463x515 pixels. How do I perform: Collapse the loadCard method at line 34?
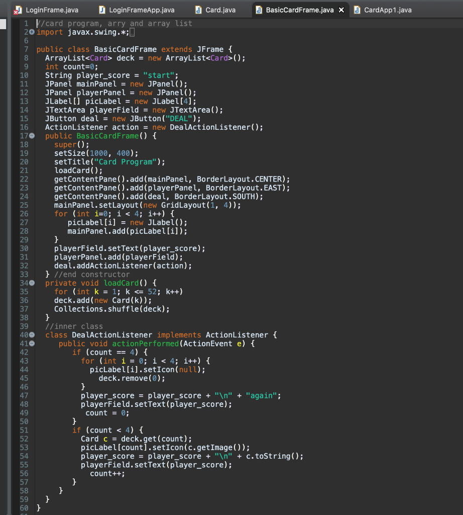point(32,283)
